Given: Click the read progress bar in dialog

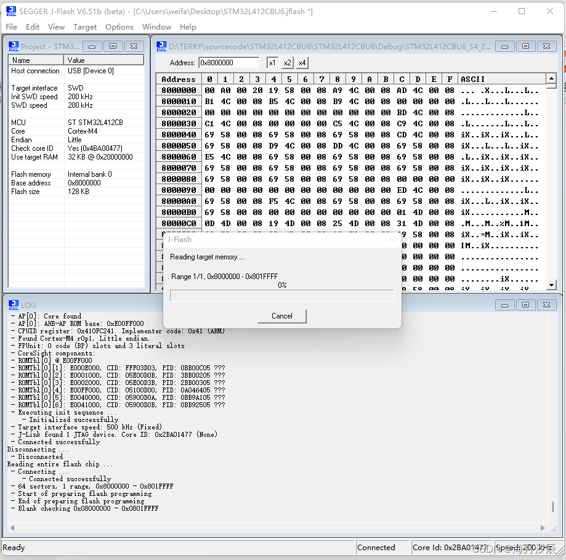Looking at the screenshot, I should click(x=282, y=296).
